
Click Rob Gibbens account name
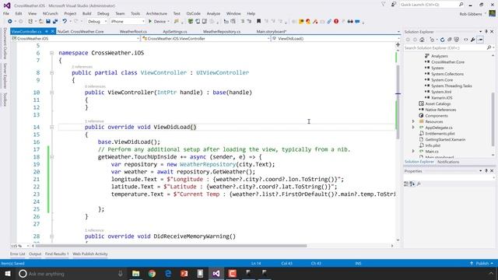[471, 14]
